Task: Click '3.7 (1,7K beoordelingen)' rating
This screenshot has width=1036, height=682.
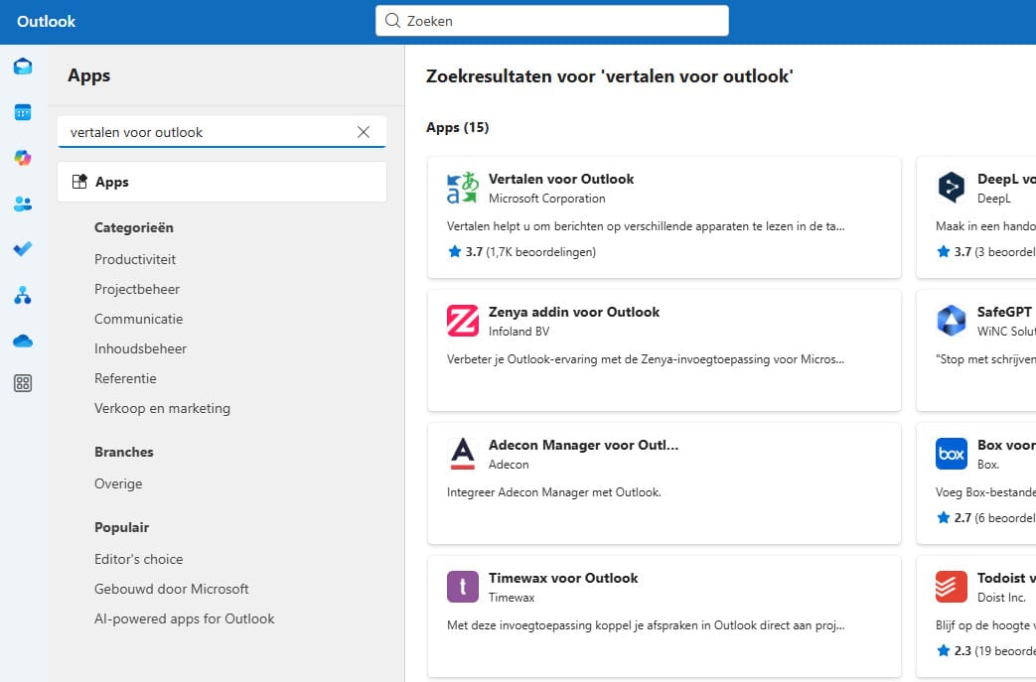Action: click(x=521, y=251)
